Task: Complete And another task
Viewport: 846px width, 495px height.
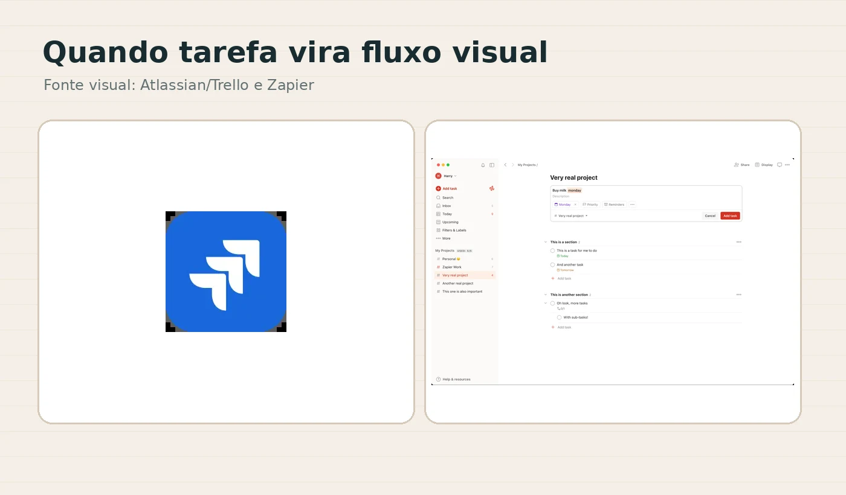Action: point(552,264)
